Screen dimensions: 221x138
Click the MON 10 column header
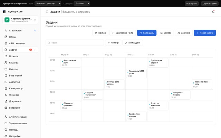click(65, 55)
